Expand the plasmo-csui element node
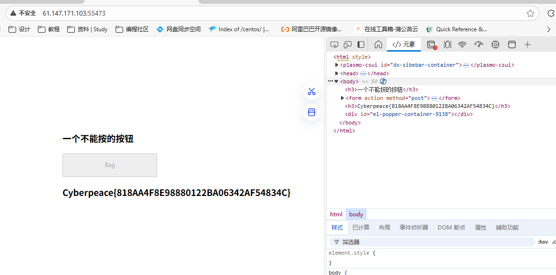556x275 pixels. 337,65
